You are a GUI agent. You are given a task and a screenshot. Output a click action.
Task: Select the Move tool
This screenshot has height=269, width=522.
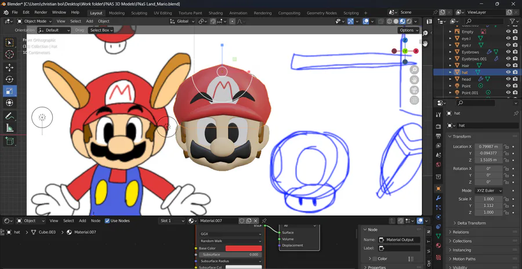pos(10,68)
